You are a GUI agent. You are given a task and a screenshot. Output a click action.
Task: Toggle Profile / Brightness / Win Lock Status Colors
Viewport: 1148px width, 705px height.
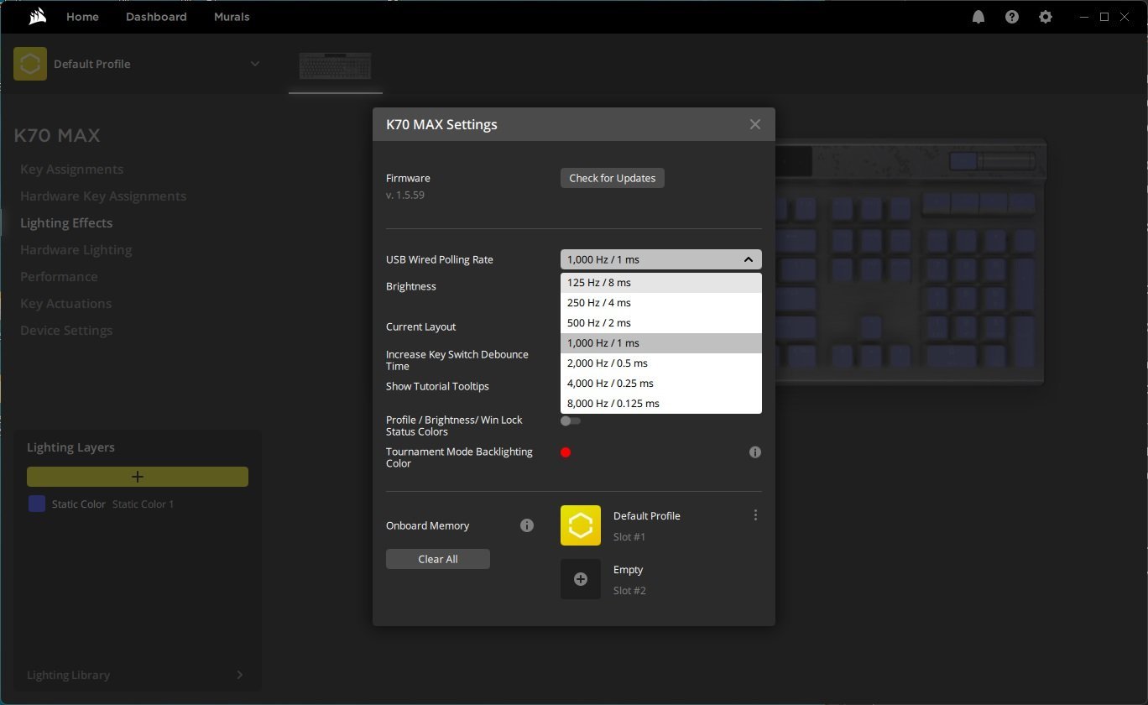click(x=571, y=421)
